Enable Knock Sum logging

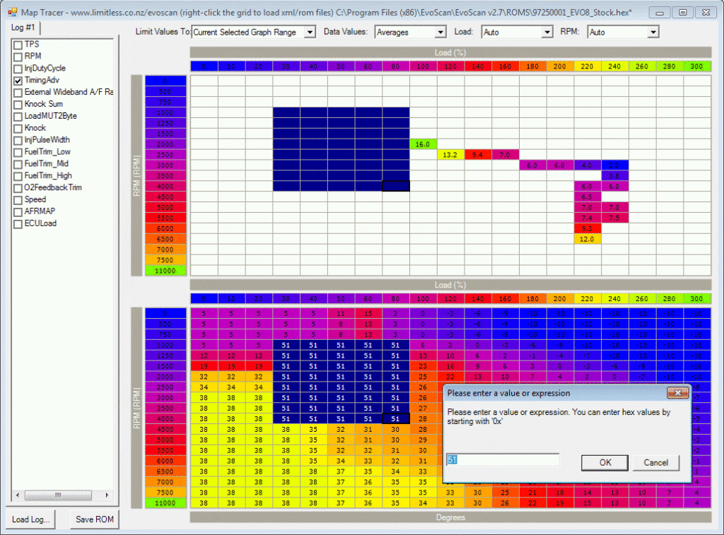point(19,103)
